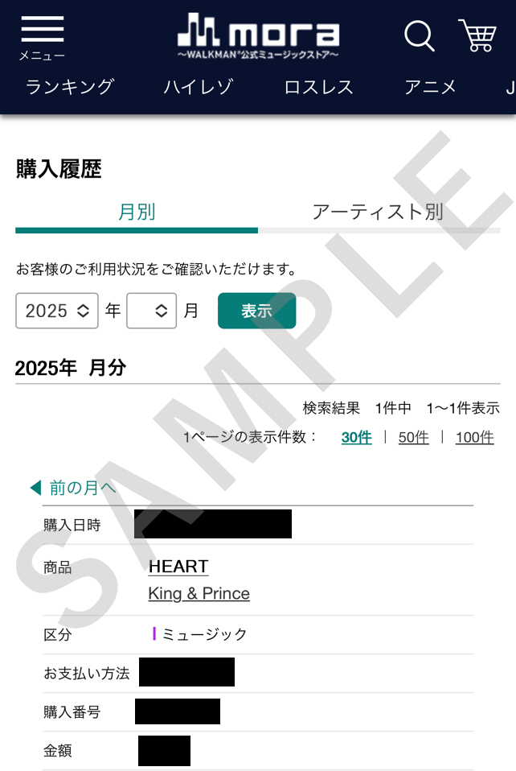
Task: Open the ランキング navigation item
Action: [70, 87]
